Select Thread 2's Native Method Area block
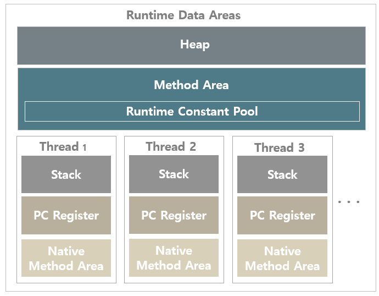The height and width of the screenshot is (296, 379). pos(174,257)
